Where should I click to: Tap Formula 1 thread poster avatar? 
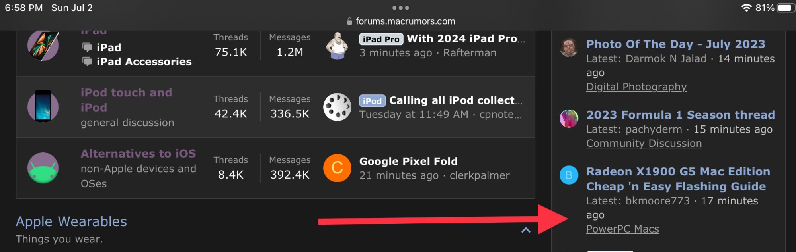pyautogui.click(x=569, y=118)
